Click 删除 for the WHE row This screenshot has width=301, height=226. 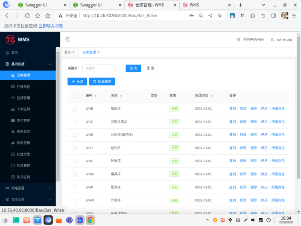254,135
